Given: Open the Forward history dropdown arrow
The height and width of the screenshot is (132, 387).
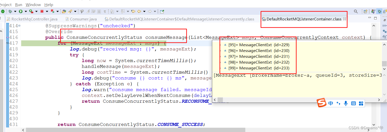Looking at the screenshot, I should pyautogui.click(x=155, y=11).
